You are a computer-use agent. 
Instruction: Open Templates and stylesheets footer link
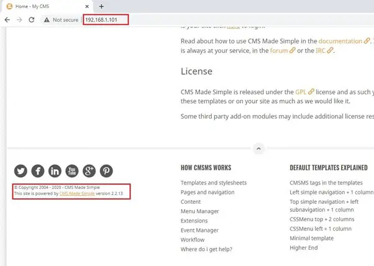pyautogui.click(x=213, y=183)
